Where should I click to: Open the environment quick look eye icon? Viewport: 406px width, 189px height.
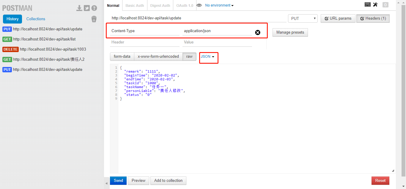[199, 5]
